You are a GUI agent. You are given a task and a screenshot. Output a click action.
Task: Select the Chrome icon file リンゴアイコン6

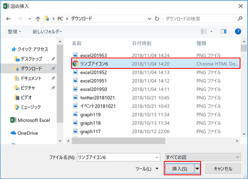(156, 64)
